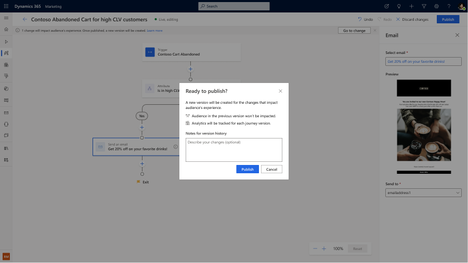Image resolution: width=468 pixels, height=263 pixels.
Task: Go to Home in left sidebar
Action: tap(6, 30)
